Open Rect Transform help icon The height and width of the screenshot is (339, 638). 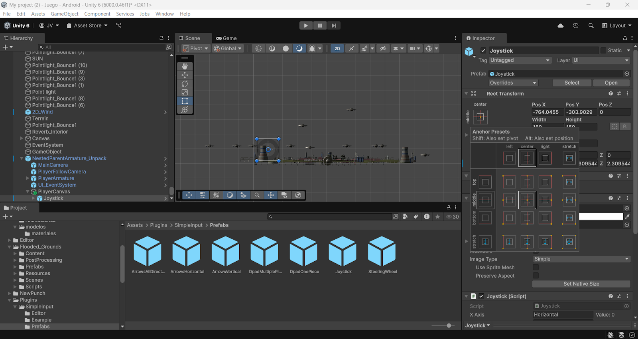610,94
